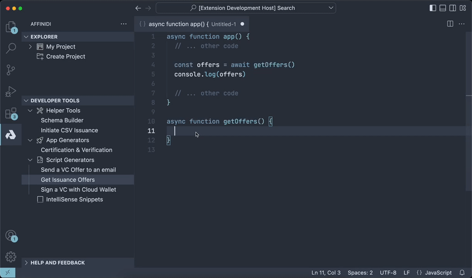Select Send a VC Offer to an email
This screenshot has width=472, height=278.
78,170
